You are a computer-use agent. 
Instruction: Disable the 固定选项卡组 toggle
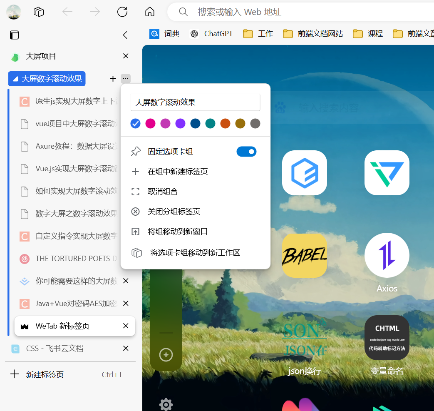246,151
